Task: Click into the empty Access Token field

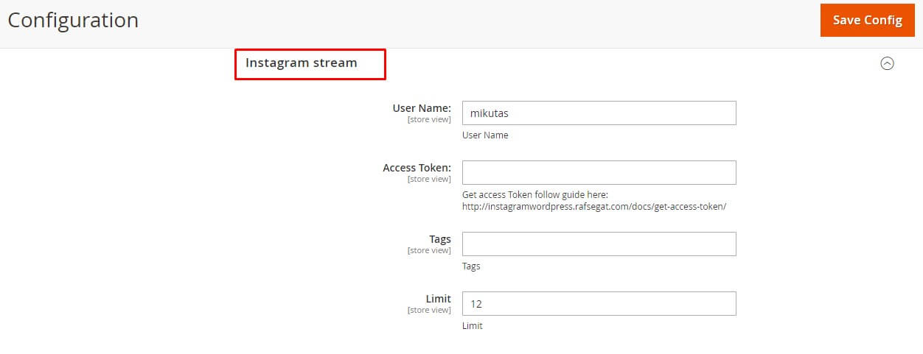Action: 599,173
